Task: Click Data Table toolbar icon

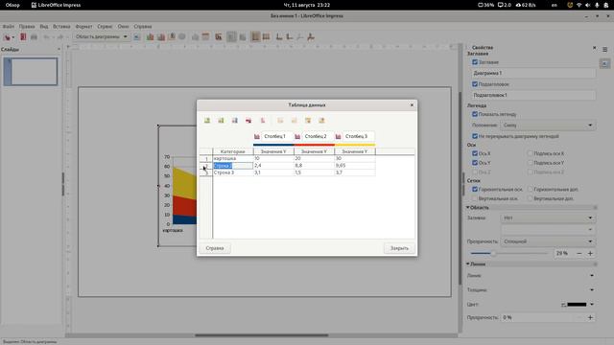Action: pos(206,36)
